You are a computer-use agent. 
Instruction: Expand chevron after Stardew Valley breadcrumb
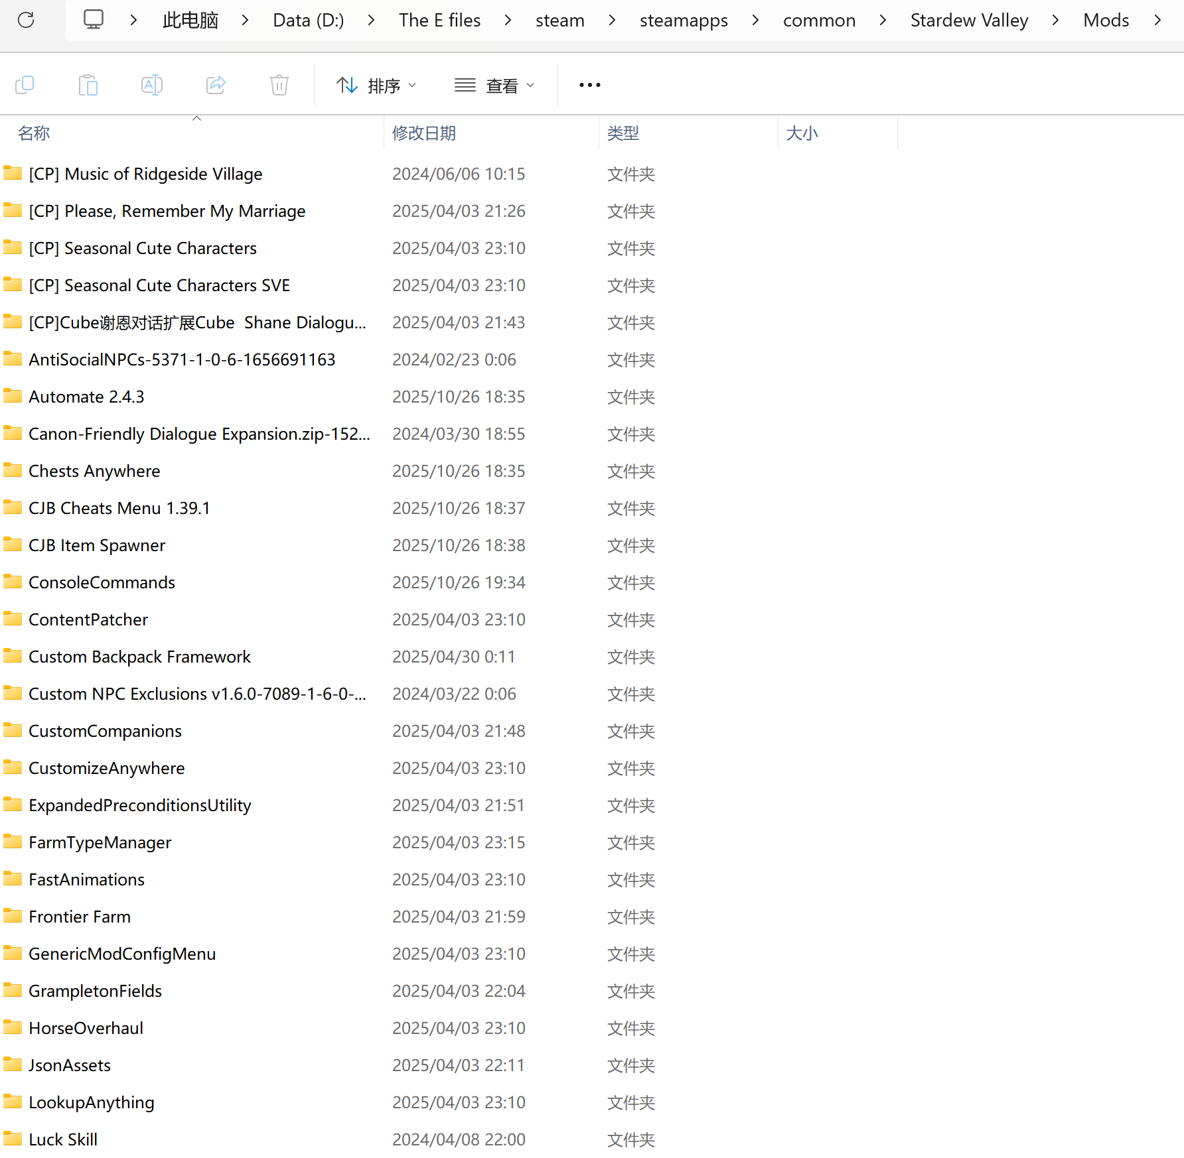[1055, 21]
